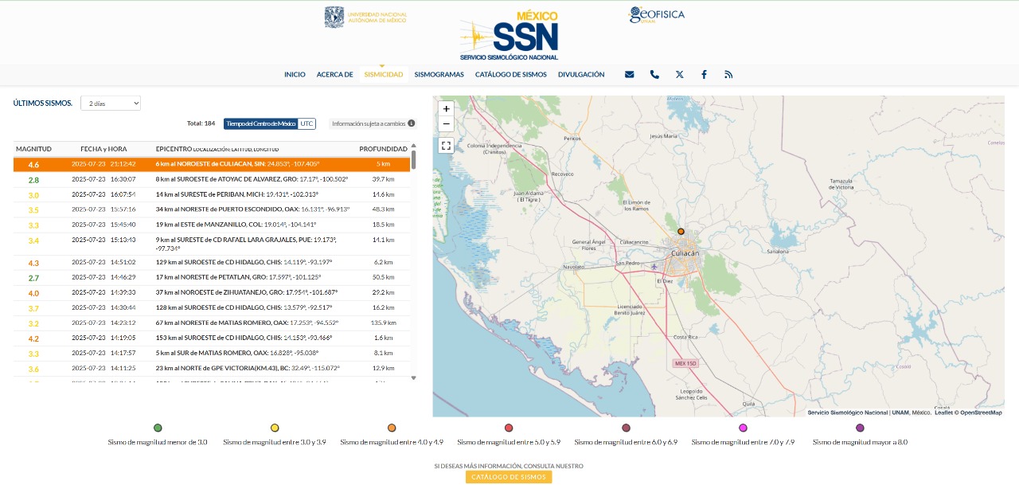Viewport: 1019px width, 485px height.
Task: Open the DIVULGACIÓN menu
Action: pos(581,74)
